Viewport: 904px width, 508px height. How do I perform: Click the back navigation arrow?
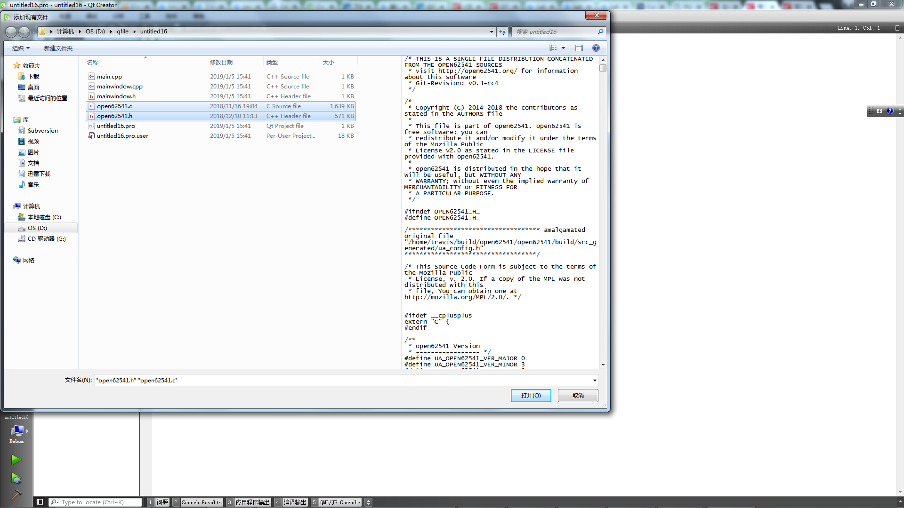(11, 32)
